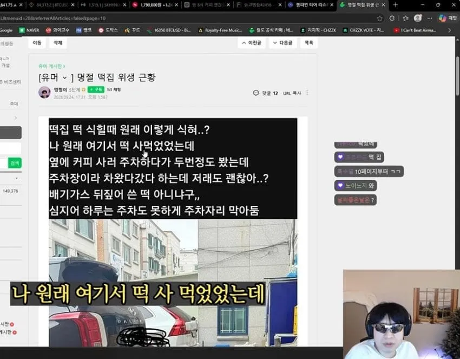The image size is (460, 359).
Task: Click the green 구독 subscribe button
Action: (x=96, y=89)
